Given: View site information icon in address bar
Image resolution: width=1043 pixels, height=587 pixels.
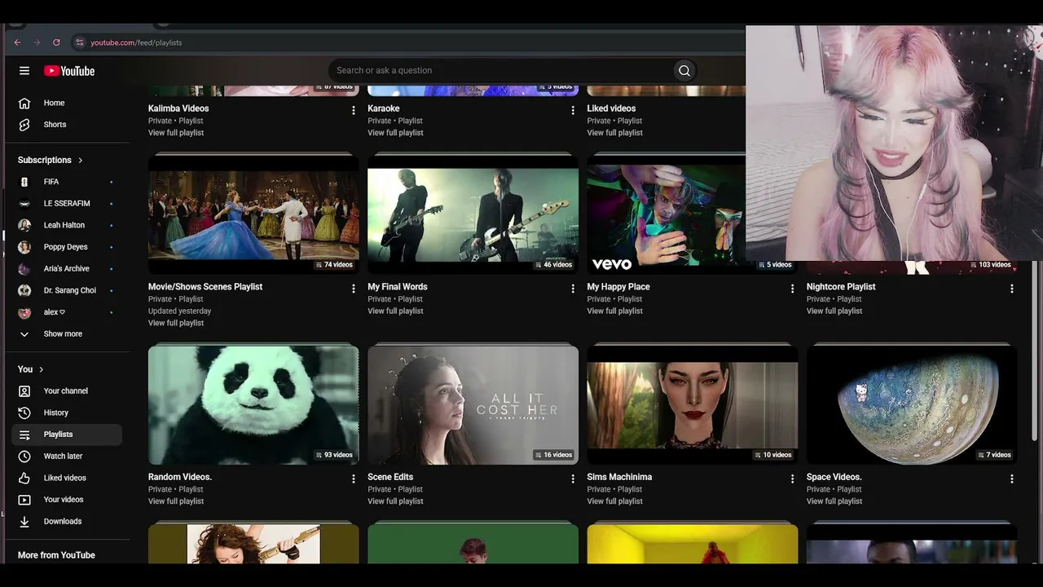Looking at the screenshot, I should [x=79, y=42].
